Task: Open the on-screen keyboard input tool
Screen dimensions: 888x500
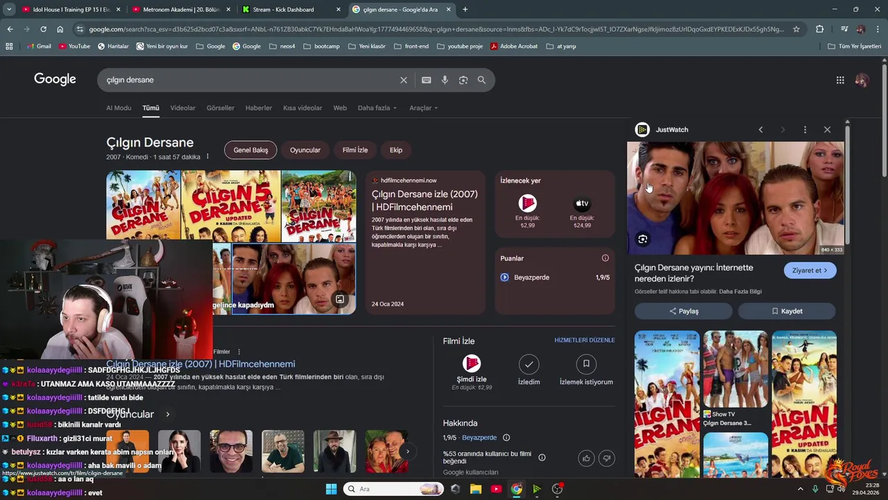Action: 427,80
